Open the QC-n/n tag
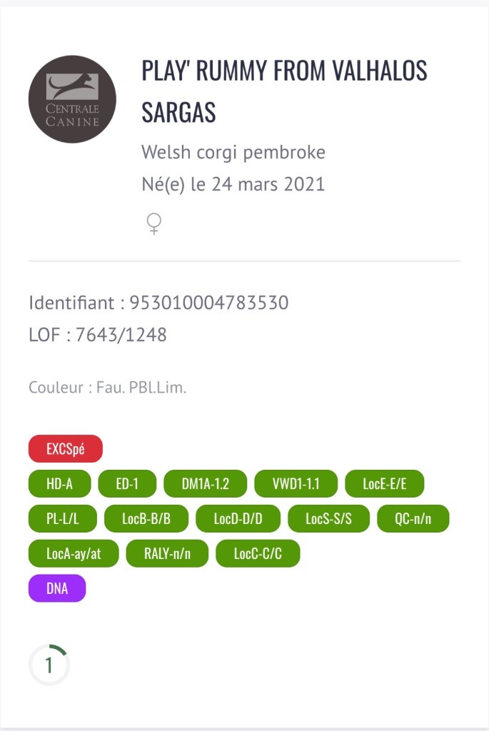The image size is (489, 731). [x=413, y=519]
